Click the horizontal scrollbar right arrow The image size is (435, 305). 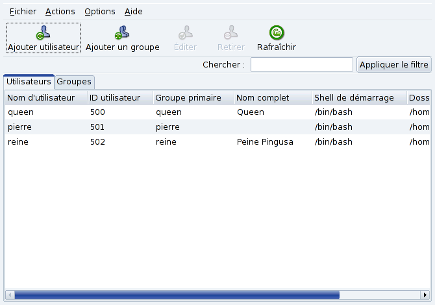[x=425, y=295]
